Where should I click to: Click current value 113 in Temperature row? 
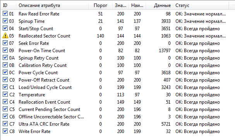point(120,95)
